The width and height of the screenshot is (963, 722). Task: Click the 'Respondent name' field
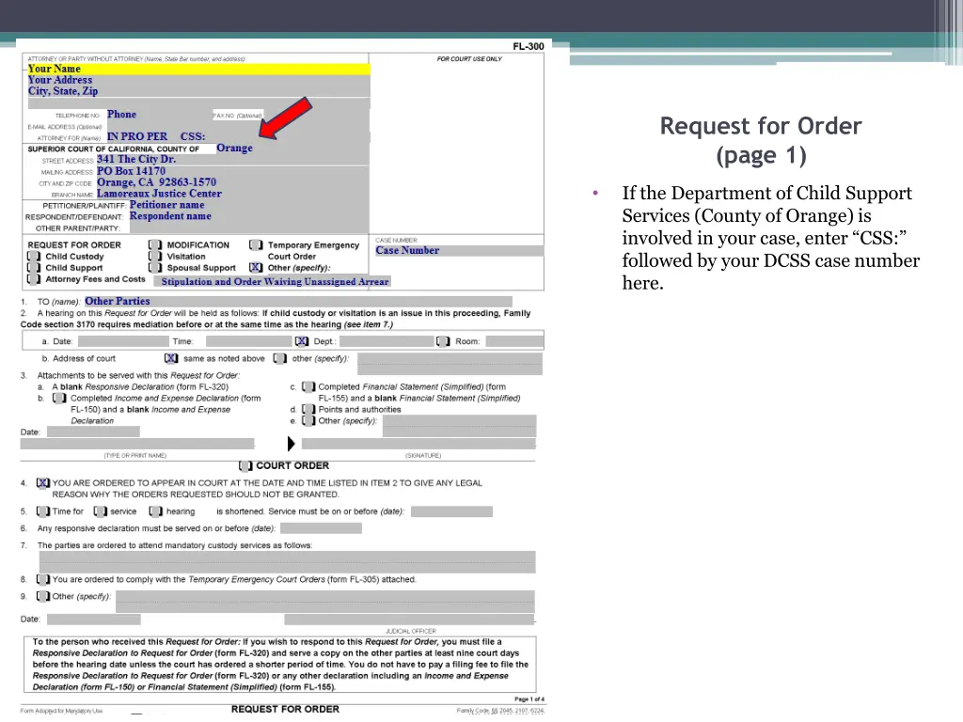coord(248,216)
